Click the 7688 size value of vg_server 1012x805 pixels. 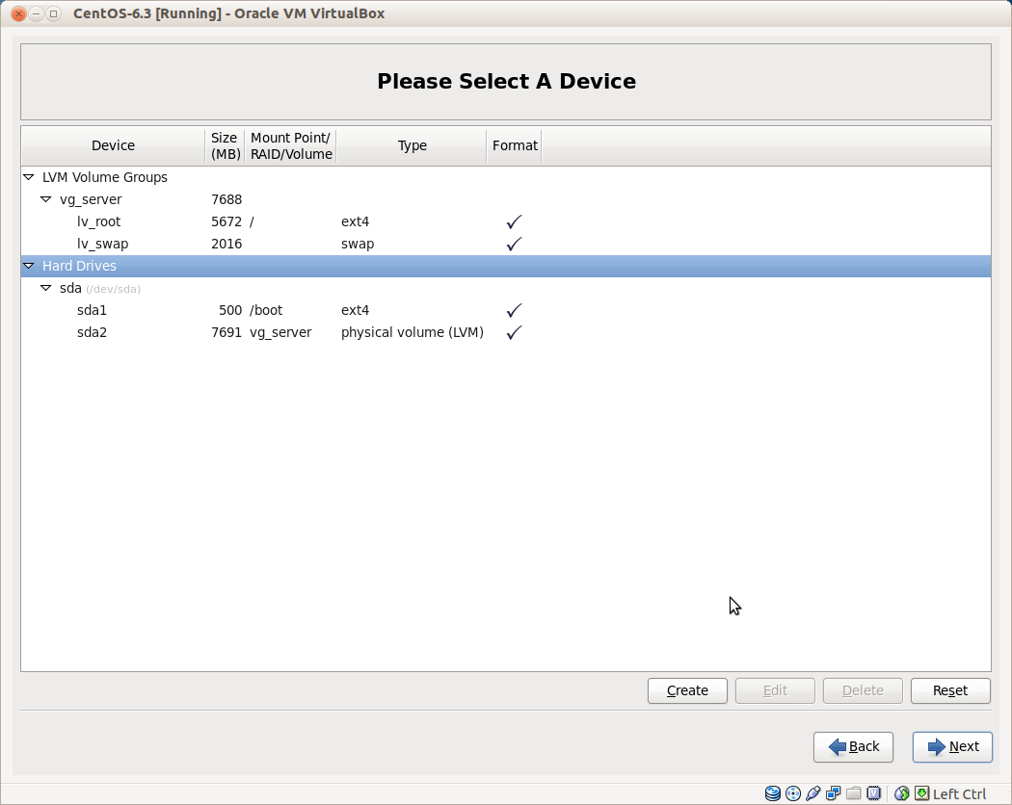pyautogui.click(x=226, y=200)
